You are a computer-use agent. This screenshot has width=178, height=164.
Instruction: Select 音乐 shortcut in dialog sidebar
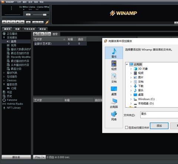[114, 53]
